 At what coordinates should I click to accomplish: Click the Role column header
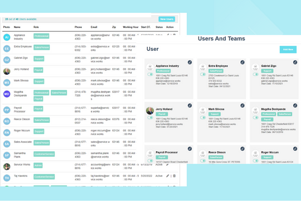36,27
